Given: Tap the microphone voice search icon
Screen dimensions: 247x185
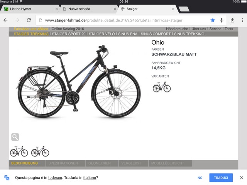Looking at the screenshot, I should click(222, 20).
